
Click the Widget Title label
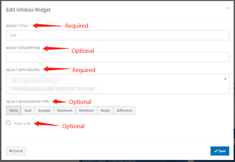18,26
